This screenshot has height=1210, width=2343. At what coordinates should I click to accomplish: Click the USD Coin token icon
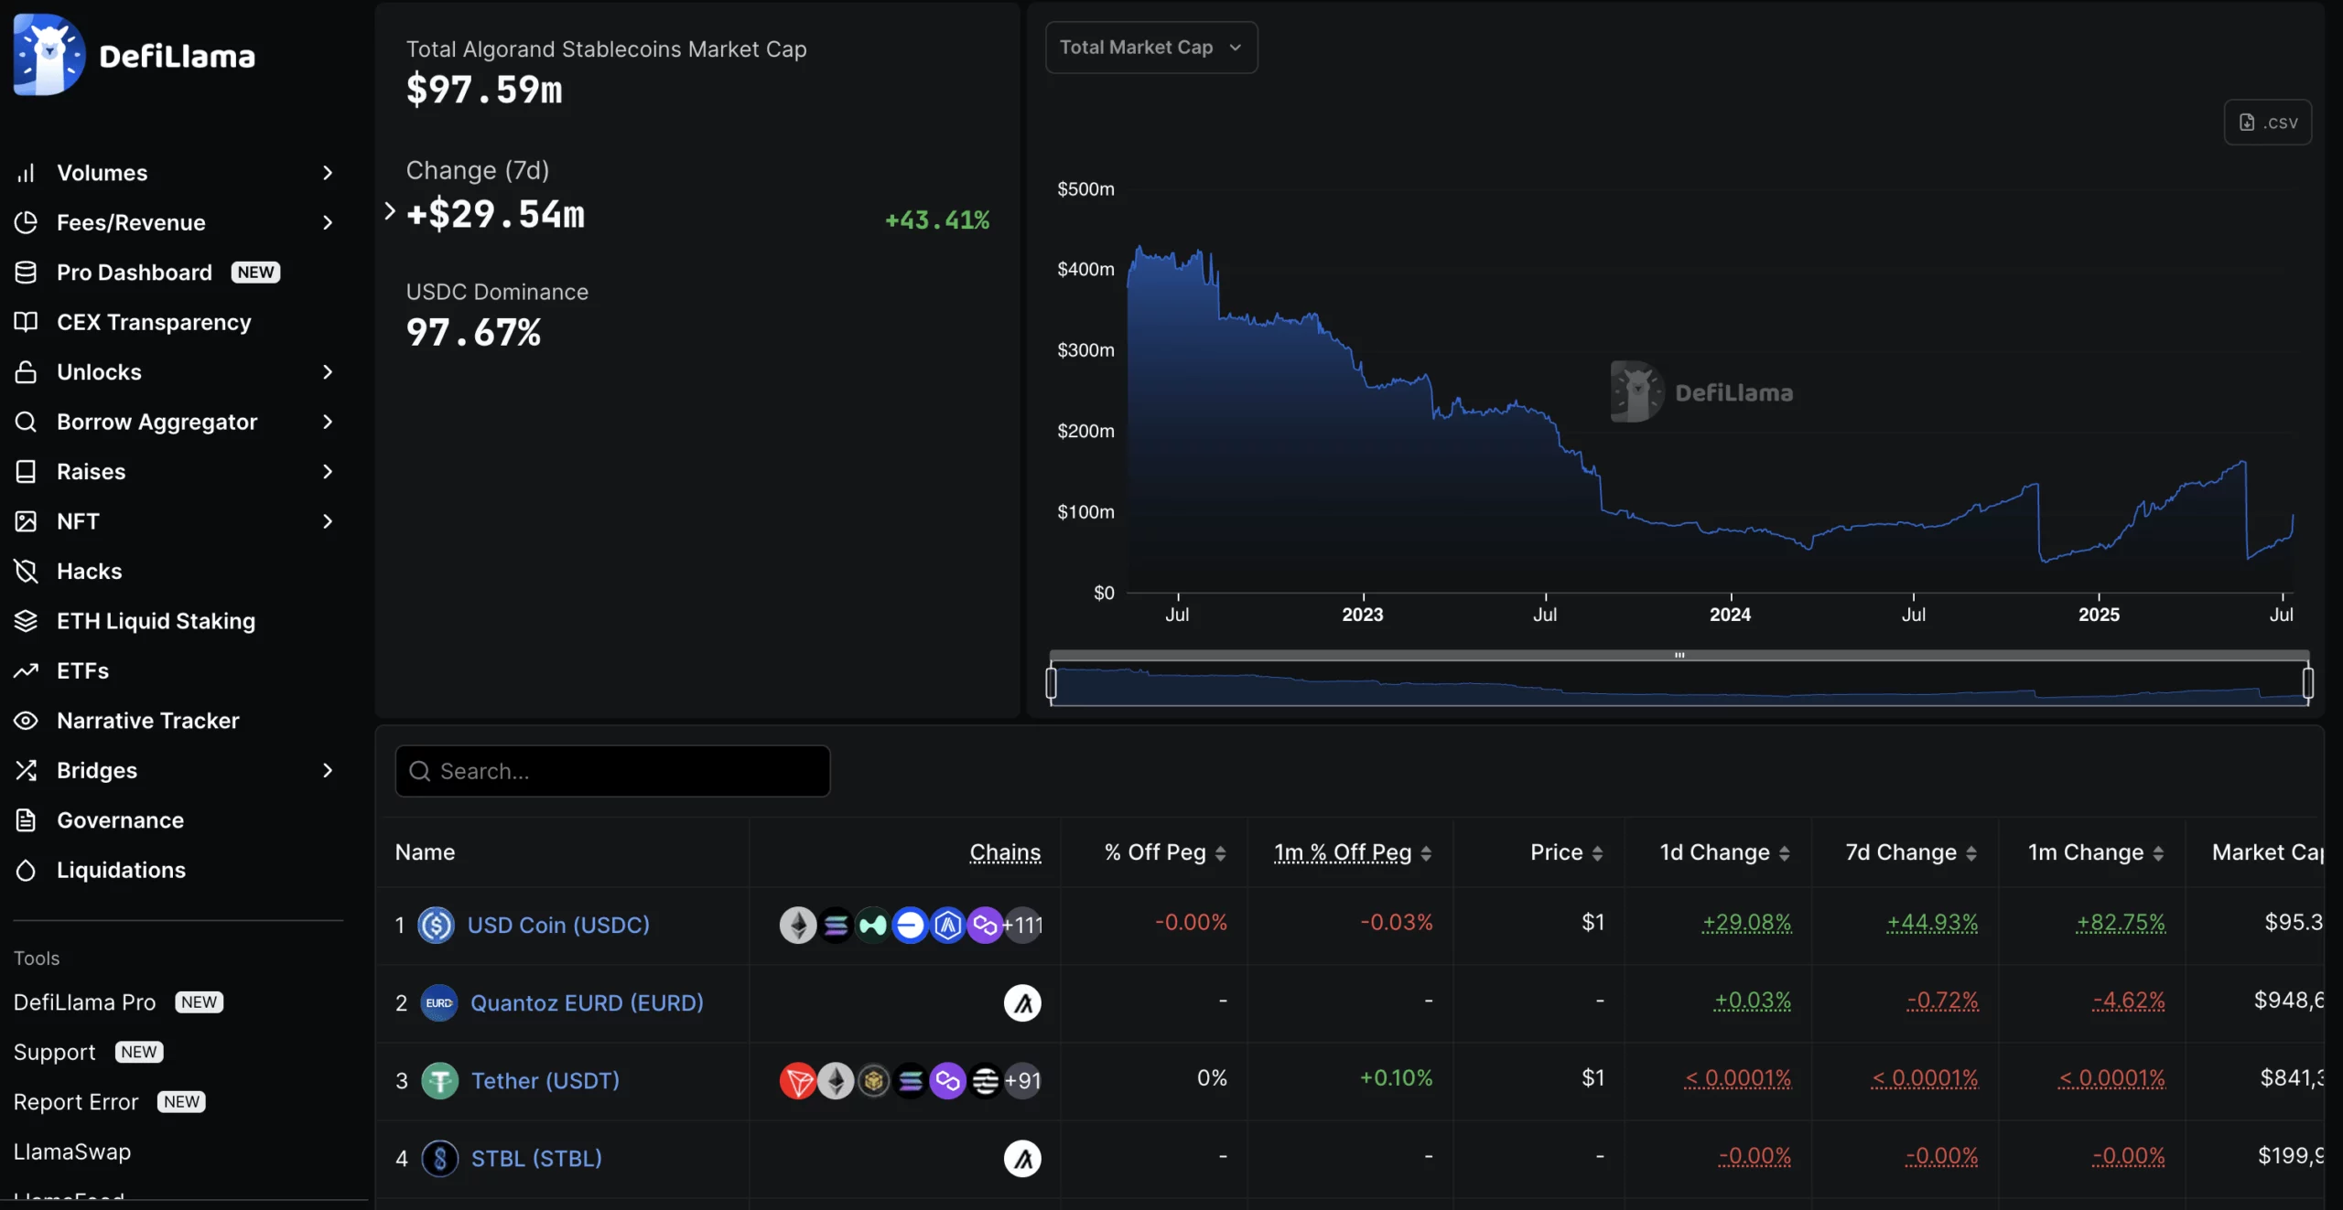click(437, 925)
